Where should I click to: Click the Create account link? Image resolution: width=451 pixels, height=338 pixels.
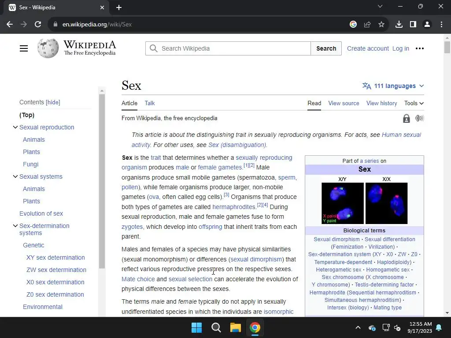pos(368,48)
